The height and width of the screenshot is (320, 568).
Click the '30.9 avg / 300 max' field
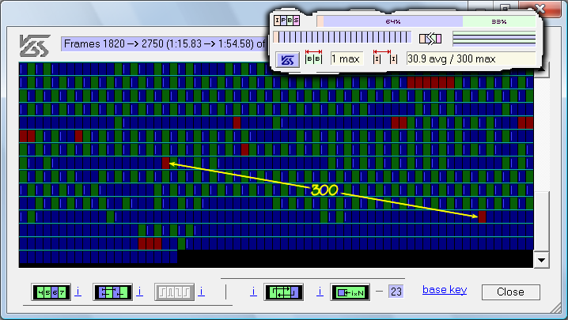[x=471, y=58]
